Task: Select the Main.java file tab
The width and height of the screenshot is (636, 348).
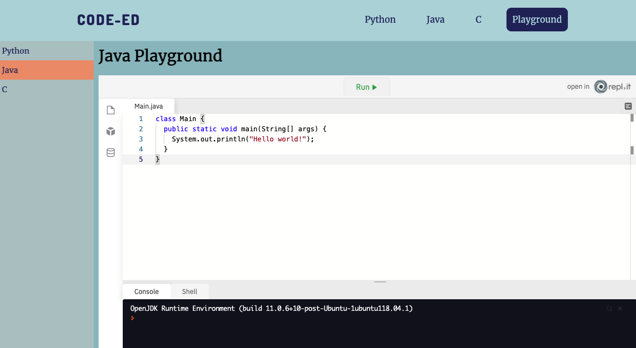Action: 148,106
